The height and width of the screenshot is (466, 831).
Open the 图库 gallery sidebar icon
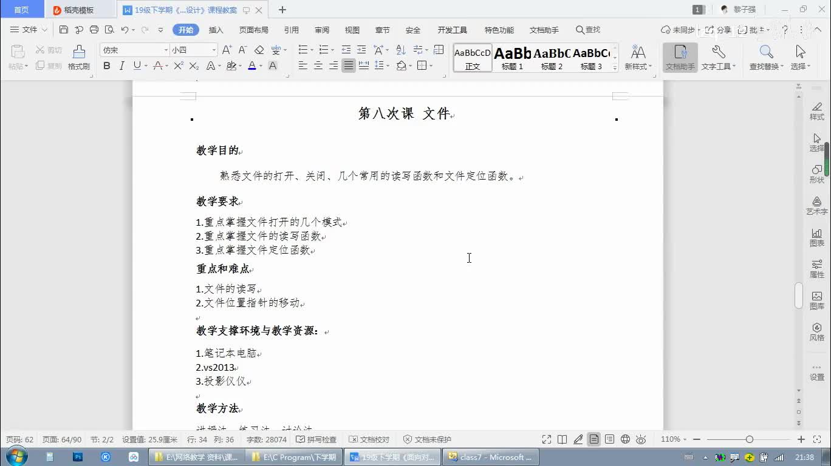point(816,300)
